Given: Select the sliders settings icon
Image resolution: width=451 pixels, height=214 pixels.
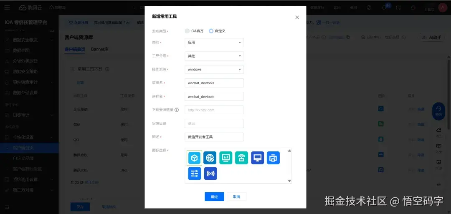Looking at the screenshot, I should click(x=195, y=174).
